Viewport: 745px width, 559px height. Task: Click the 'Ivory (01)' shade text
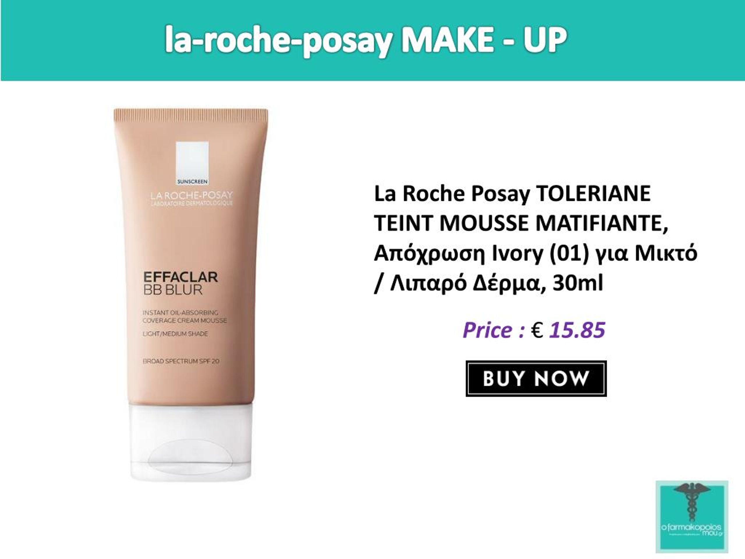pos(541,253)
